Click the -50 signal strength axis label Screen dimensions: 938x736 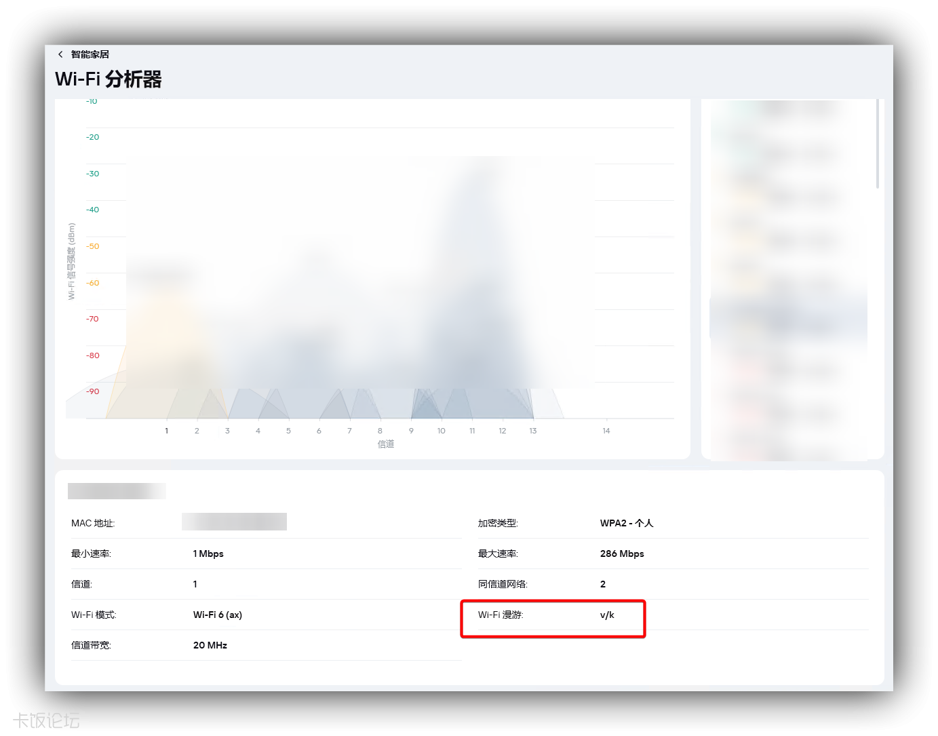pyautogui.click(x=92, y=246)
